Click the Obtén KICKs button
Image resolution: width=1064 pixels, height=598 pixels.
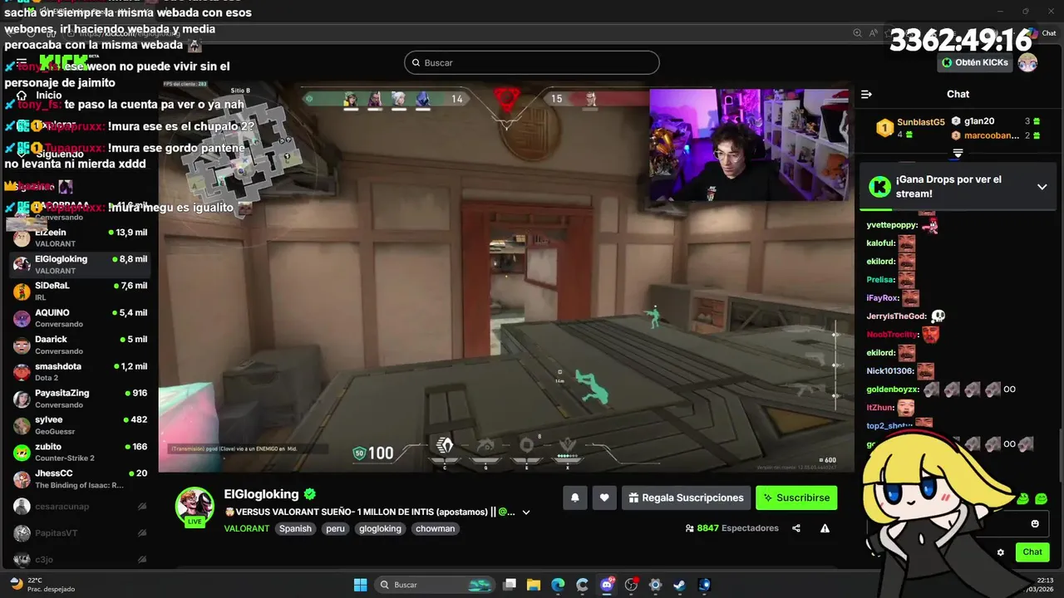click(x=975, y=63)
